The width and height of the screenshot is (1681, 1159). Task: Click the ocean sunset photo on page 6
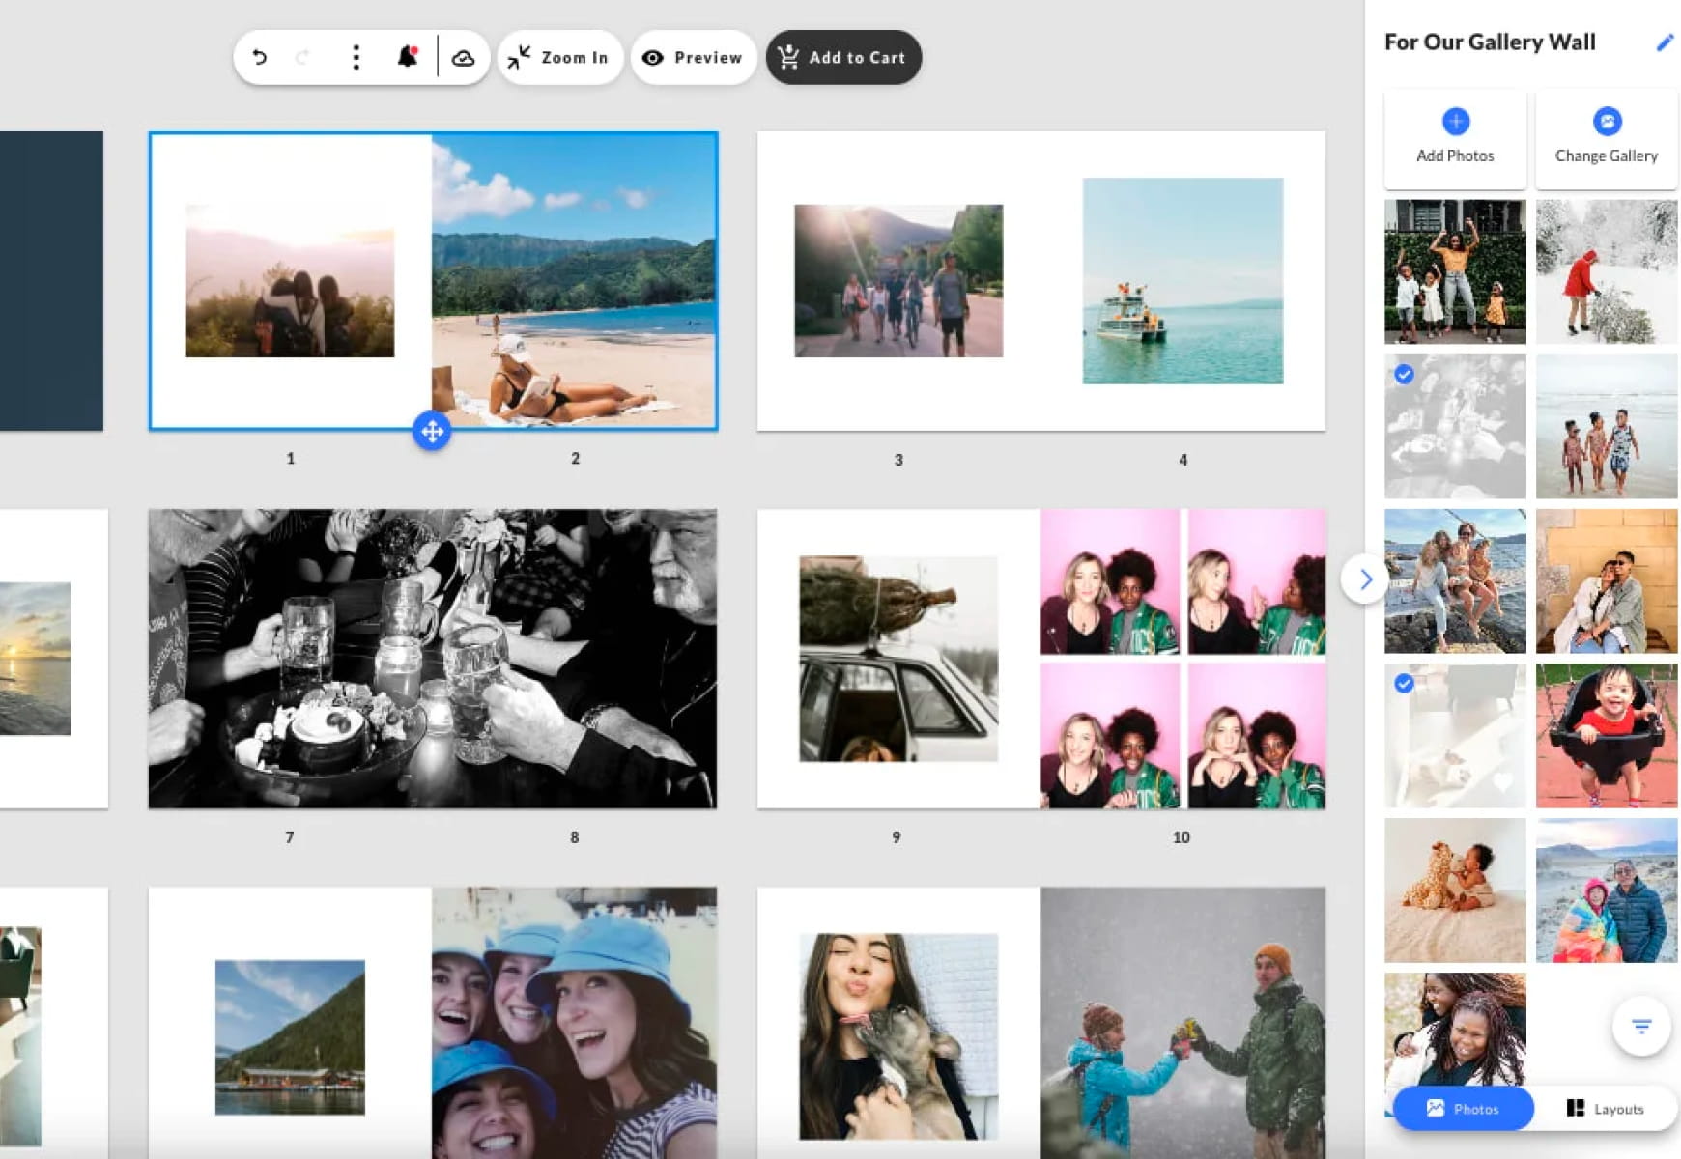pyautogui.click(x=35, y=659)
